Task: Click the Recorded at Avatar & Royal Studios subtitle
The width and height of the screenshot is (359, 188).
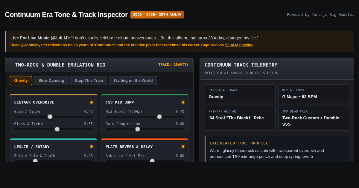Action: (x=241, y=73)
